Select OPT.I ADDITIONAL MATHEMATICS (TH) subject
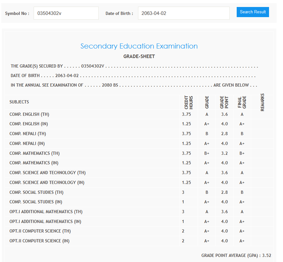 [x=46, y=212]
